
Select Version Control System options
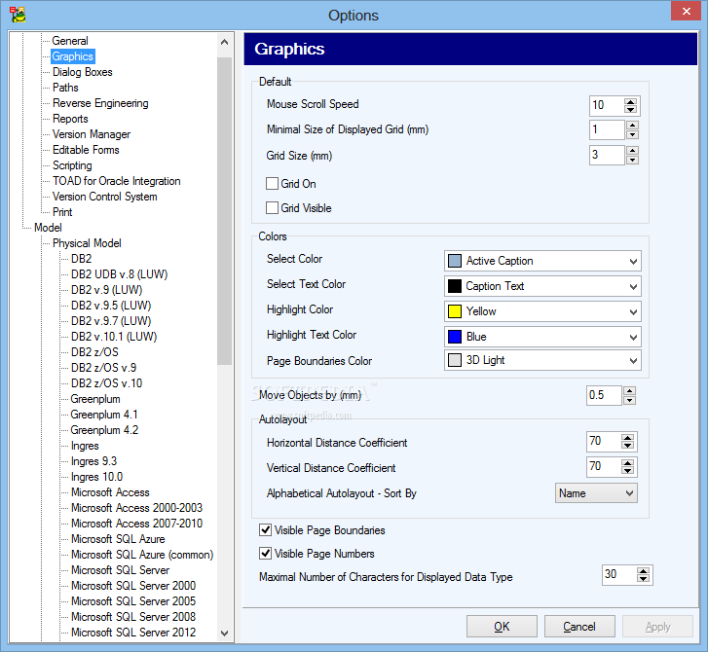click(105, 197)
